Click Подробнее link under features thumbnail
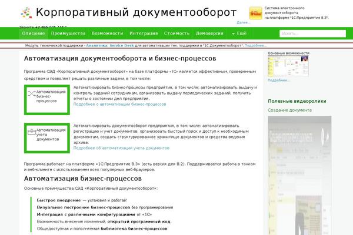353x235 pixels. pos(279,80)
